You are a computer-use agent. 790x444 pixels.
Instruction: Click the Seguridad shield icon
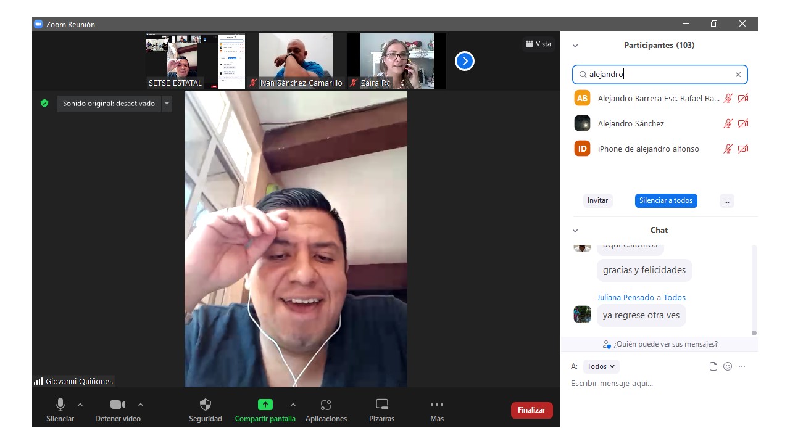tap(206, 405)
